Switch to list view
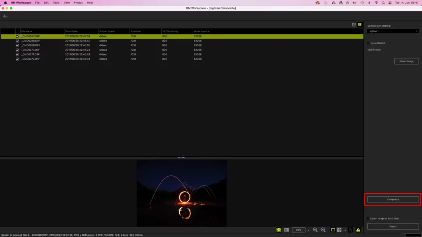The image size is (422, 237). (359, 25)
